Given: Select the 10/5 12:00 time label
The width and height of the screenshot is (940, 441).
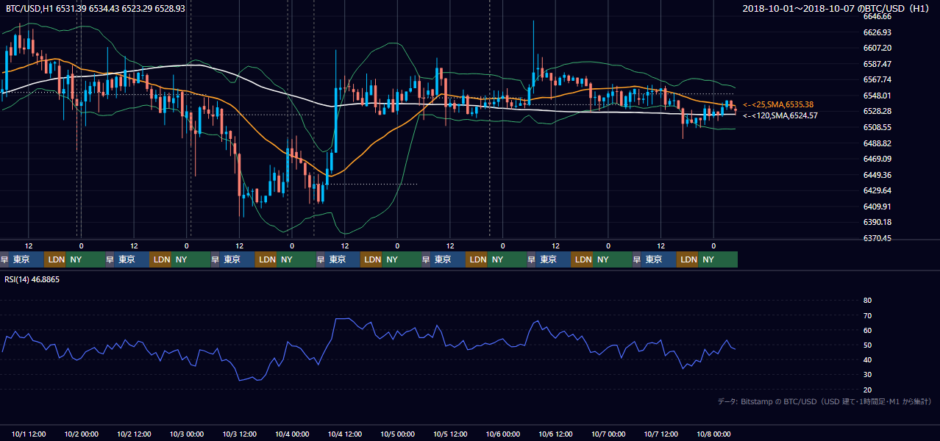Looking at the screenshot, I should pyautogui.click(x=450, y=434).
